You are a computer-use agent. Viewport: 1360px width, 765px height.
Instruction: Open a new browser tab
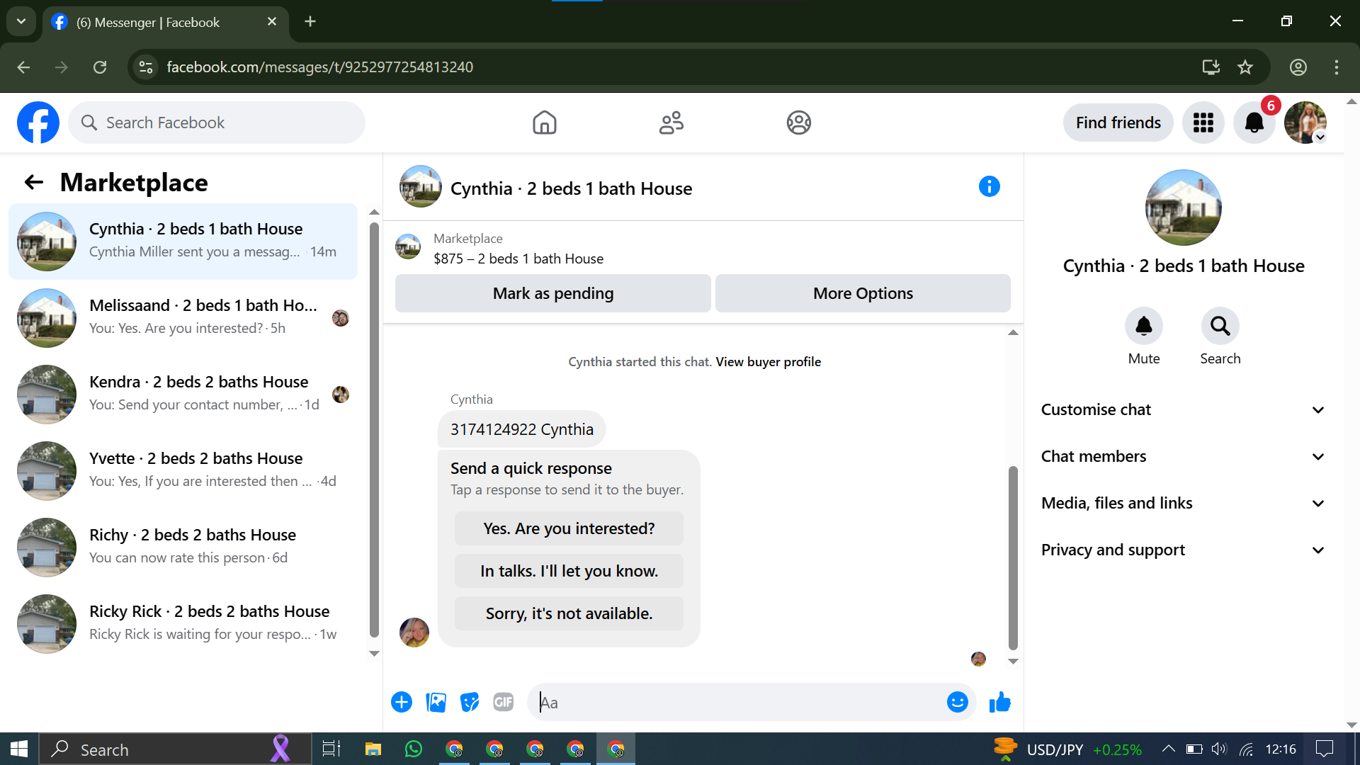tap(310, 22)
